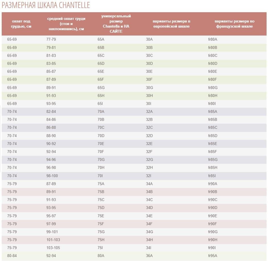Select the fr85E French size cell
Viewport: 268px width, 261px height.
click(213, 144)
